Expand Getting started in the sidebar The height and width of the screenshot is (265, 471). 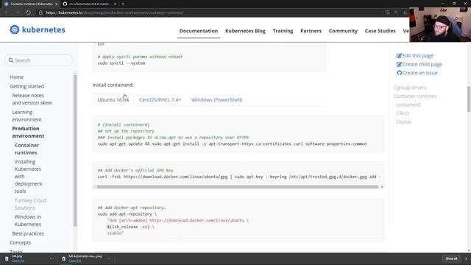click(26, 86)
